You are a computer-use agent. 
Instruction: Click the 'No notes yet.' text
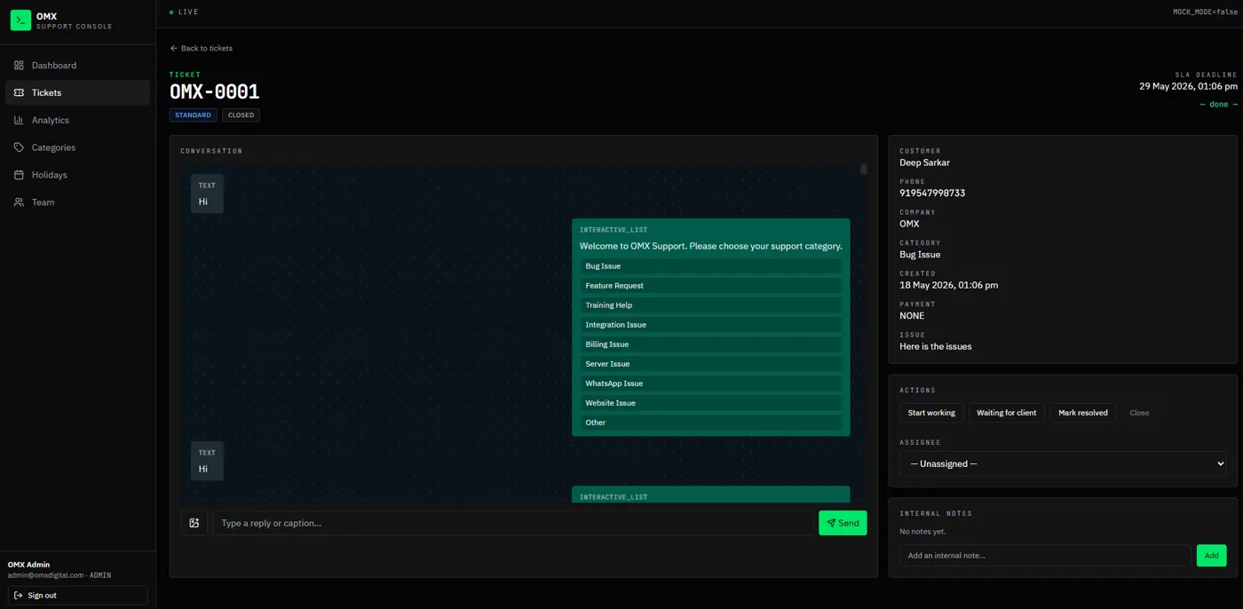pos(922,532)
